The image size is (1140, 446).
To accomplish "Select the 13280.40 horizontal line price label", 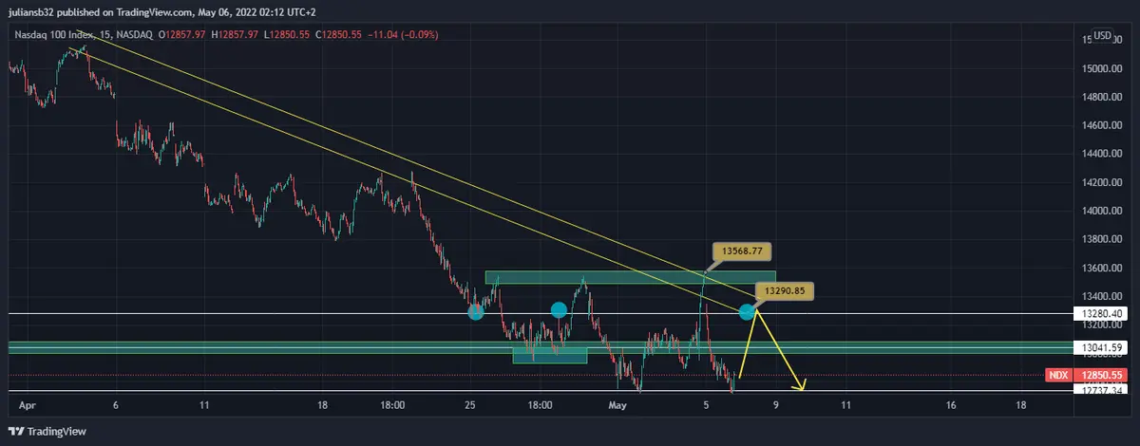I will 1104,313.
